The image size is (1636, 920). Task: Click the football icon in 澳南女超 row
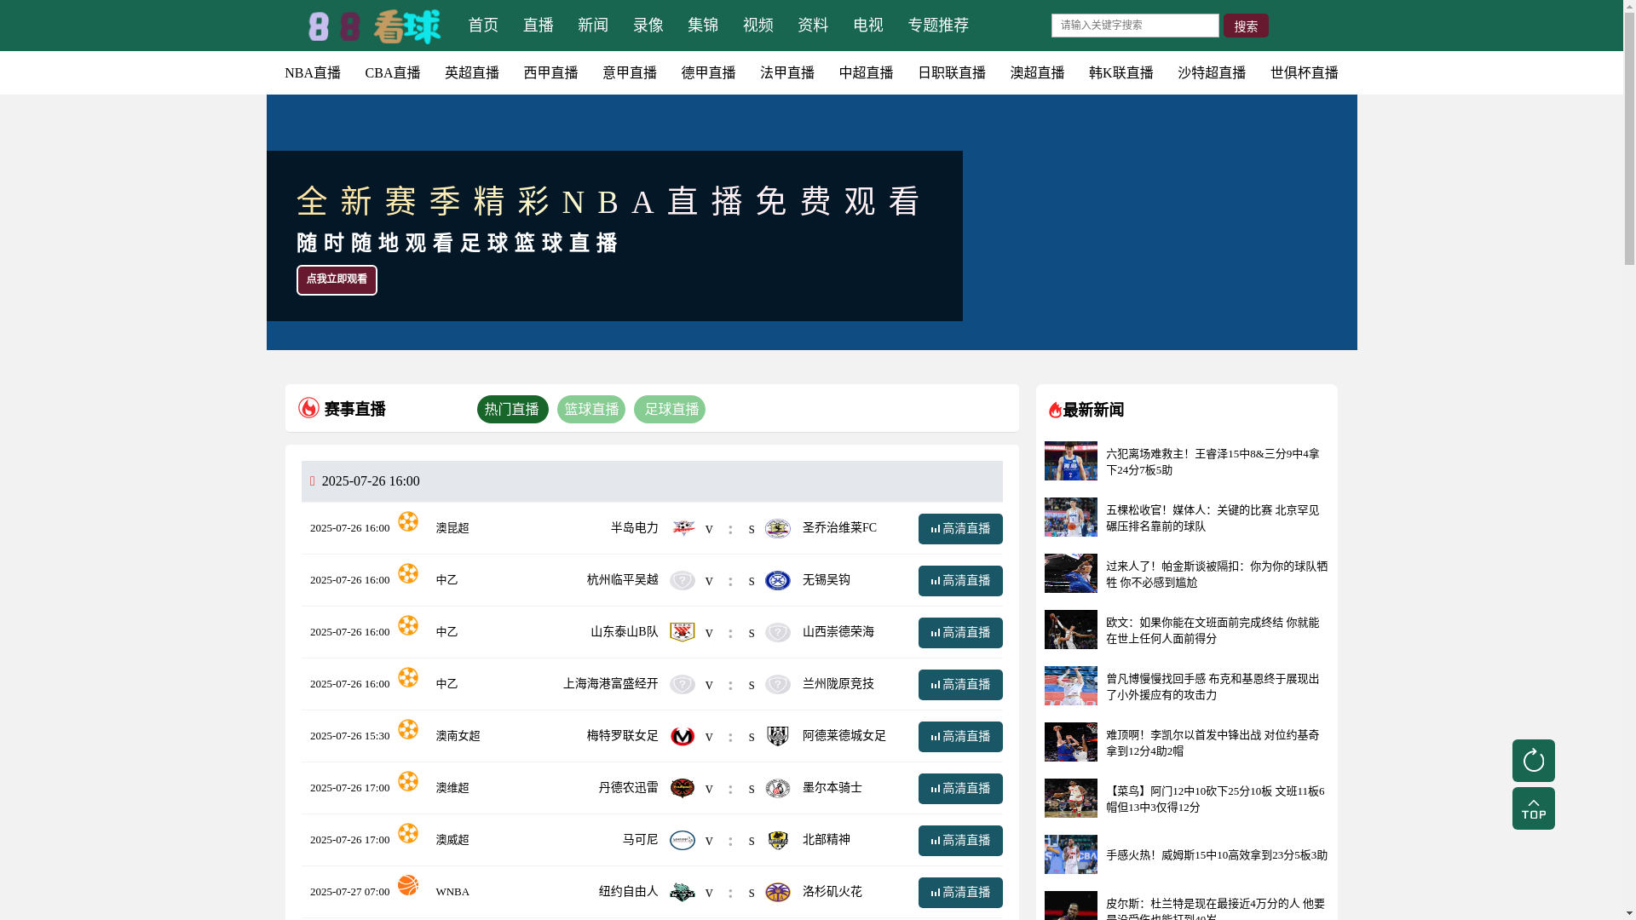click(408, 729)
